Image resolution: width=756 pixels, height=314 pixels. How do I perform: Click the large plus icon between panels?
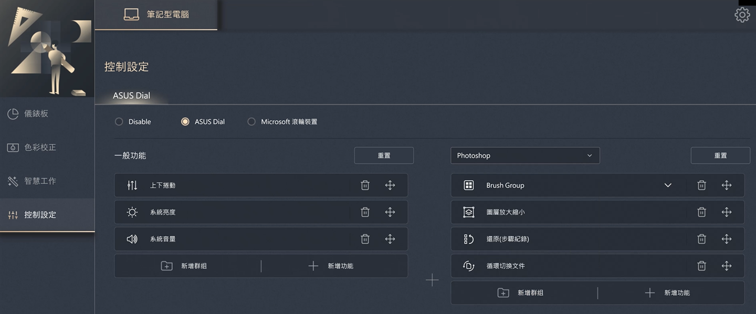[x=432, y=280]
